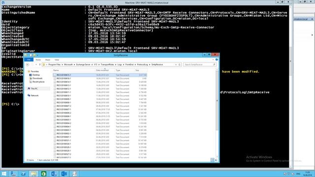Image resolution: width=315 pixels, height=177 pixels.
Task: Sort files by Date modified column
Action: coord(105,70)
